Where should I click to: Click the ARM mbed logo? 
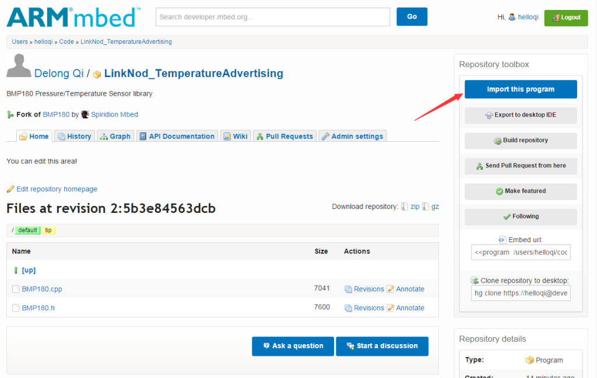pos(73,17)
